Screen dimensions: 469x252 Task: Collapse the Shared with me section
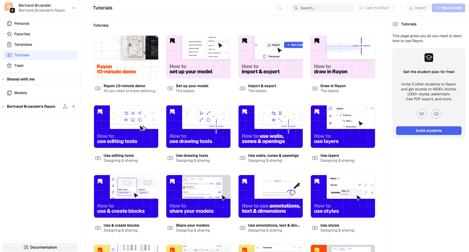click(3, 79)
